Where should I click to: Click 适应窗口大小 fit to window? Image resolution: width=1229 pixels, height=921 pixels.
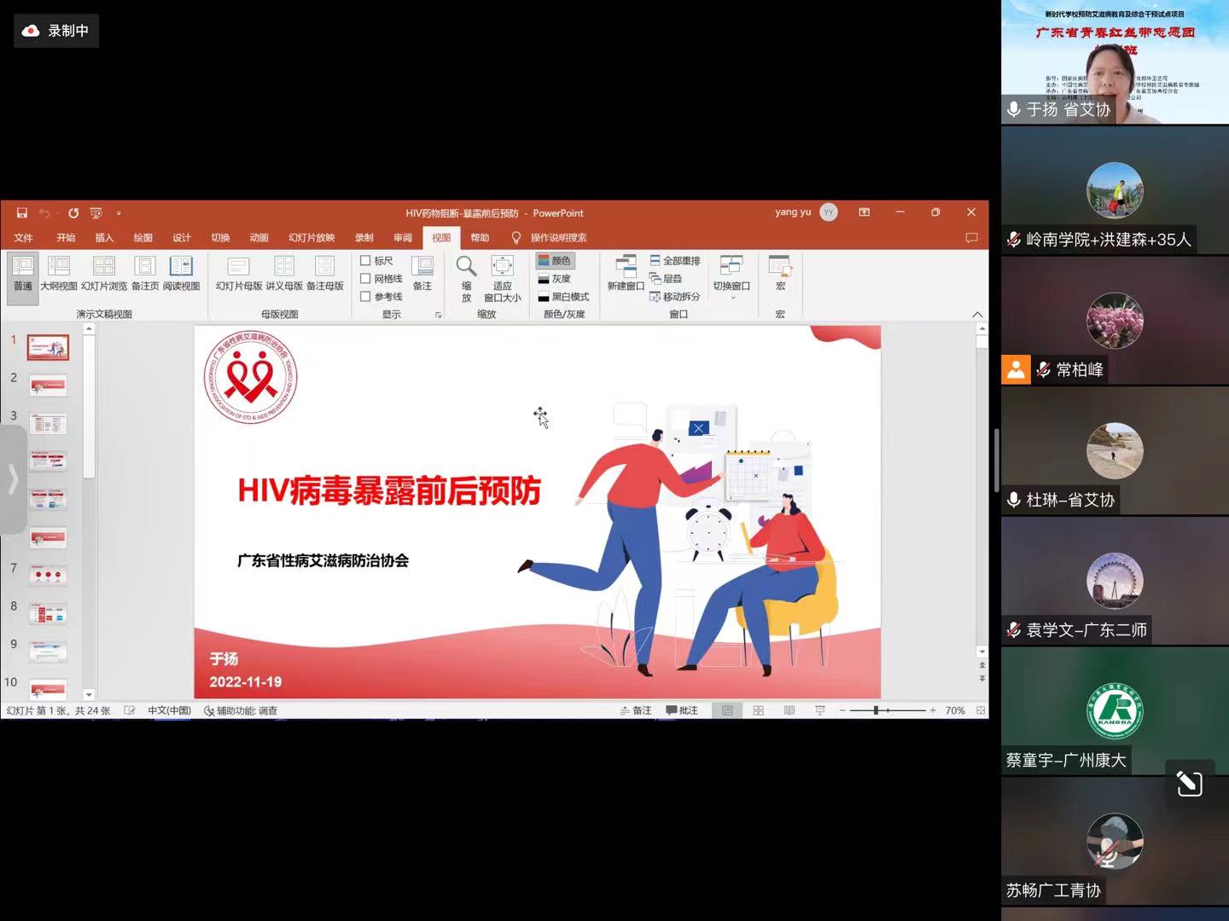point(502,277)
